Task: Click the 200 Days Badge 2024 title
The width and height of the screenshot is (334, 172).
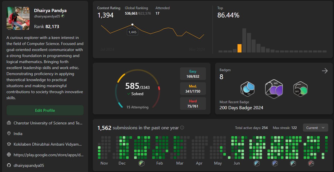Action: click(x=241, y=108)
